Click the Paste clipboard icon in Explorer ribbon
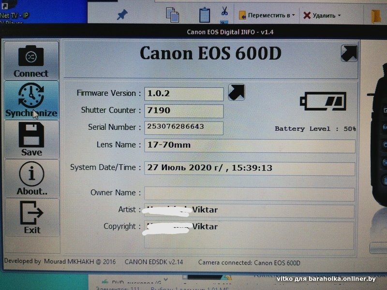Screen dimensions: 387x290 (x=204, y=15)
